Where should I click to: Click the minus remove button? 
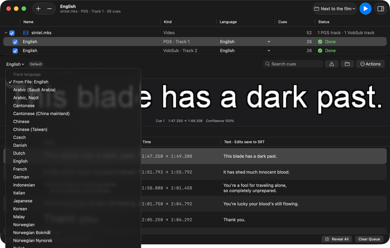[49, 9]
